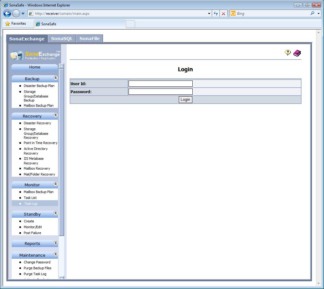This screenshot has width=324, height=289.
Task: Expand the Reports section
Action: (55, 243)
